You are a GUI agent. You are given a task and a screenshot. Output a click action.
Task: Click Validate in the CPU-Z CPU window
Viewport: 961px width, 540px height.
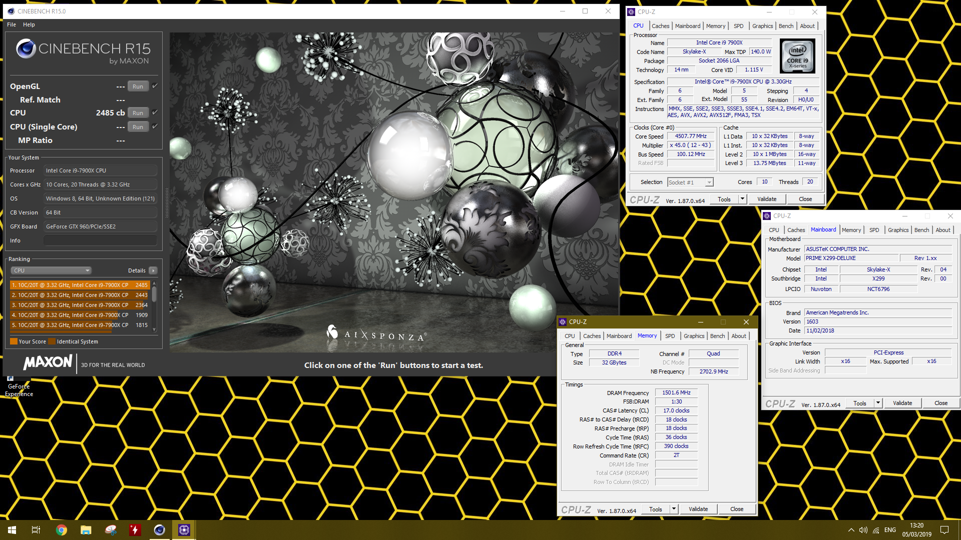coord(767,199)
